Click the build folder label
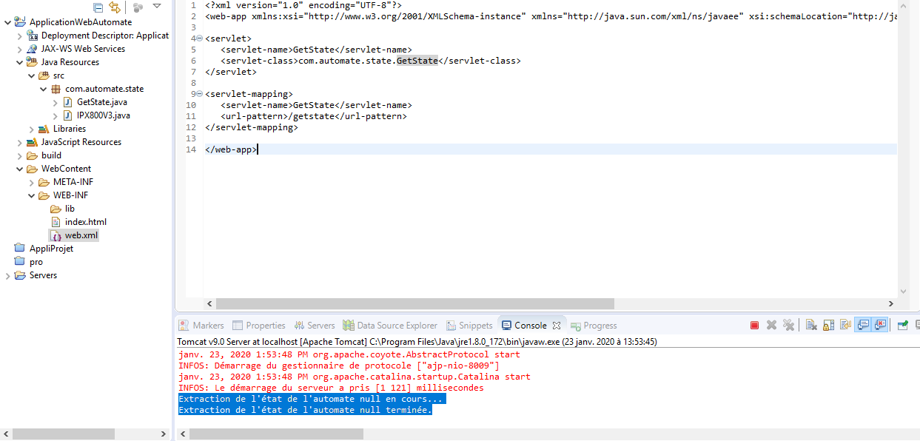 pyautogui.click(x=51, y=155)
